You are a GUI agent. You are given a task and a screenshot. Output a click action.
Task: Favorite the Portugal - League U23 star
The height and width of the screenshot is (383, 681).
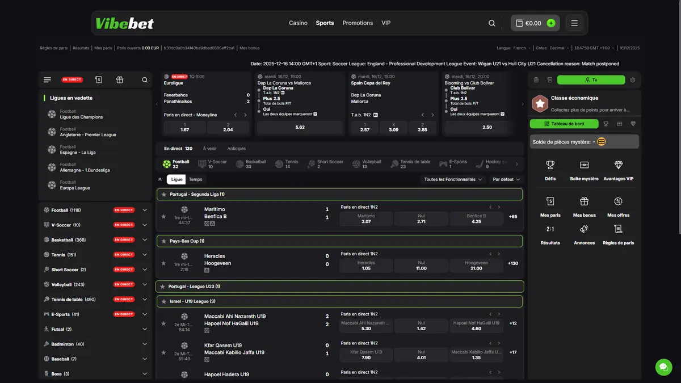[163, 287]
